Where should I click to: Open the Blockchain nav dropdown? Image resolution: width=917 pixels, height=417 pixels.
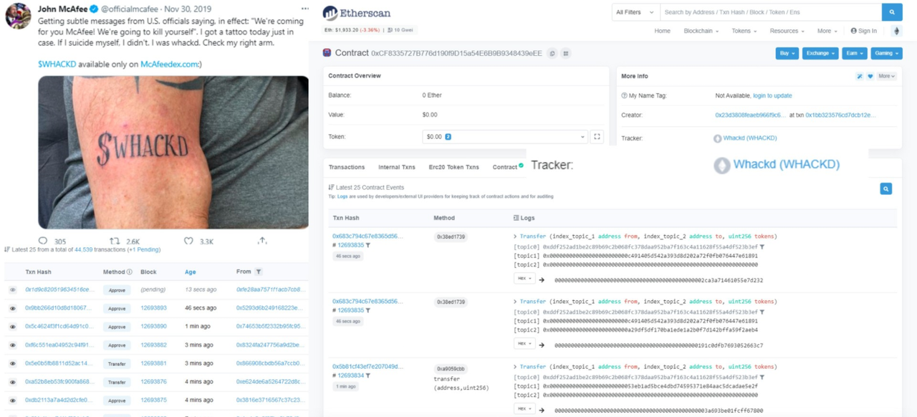[x=703, y=31]
